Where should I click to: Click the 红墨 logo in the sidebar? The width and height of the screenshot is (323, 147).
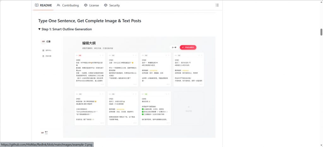(43, 41)
